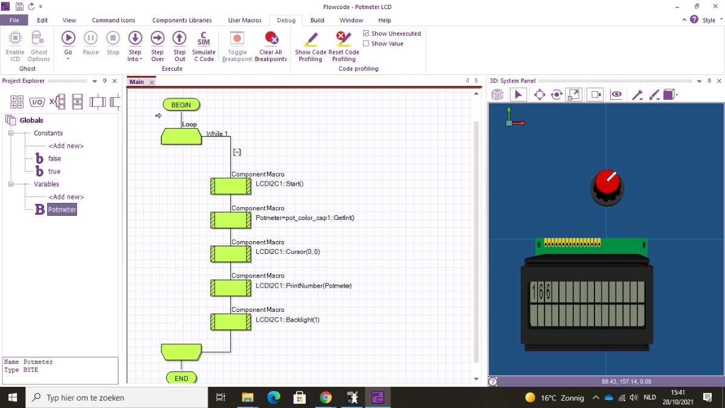
Task: Collapse the loop with the [-] marker
Action: click(237, 152)
